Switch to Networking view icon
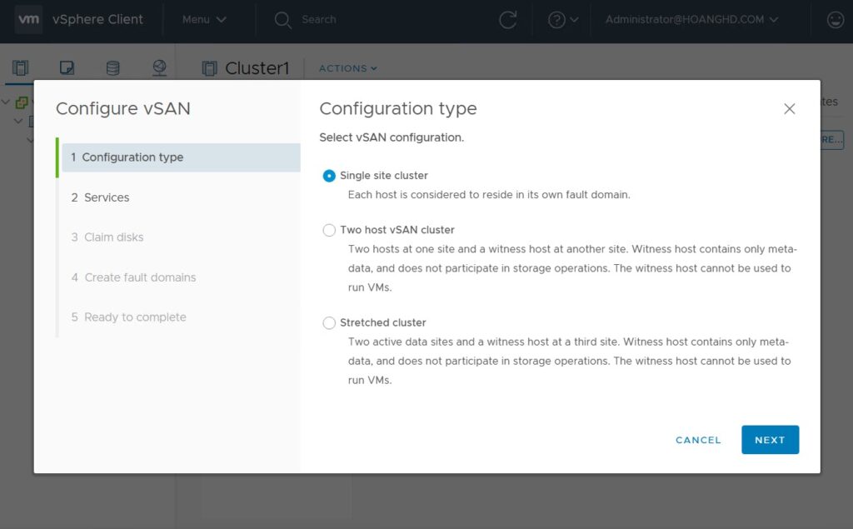Viewport: 853px width, 529px height. pos(159,68)
